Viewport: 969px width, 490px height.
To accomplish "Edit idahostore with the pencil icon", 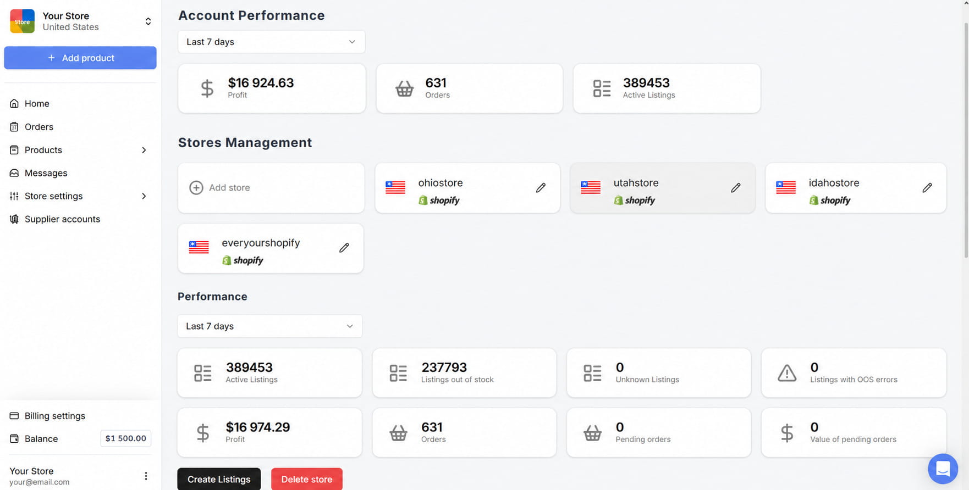I will click(927, 188).
